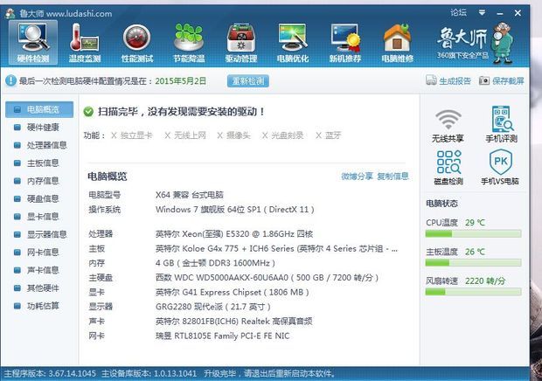Screen dimensions: 542x381
Task: Click the 风扇转速 progress bar
Action: (473, 292)
